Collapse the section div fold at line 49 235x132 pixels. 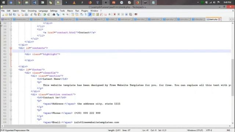click(11, 76)
